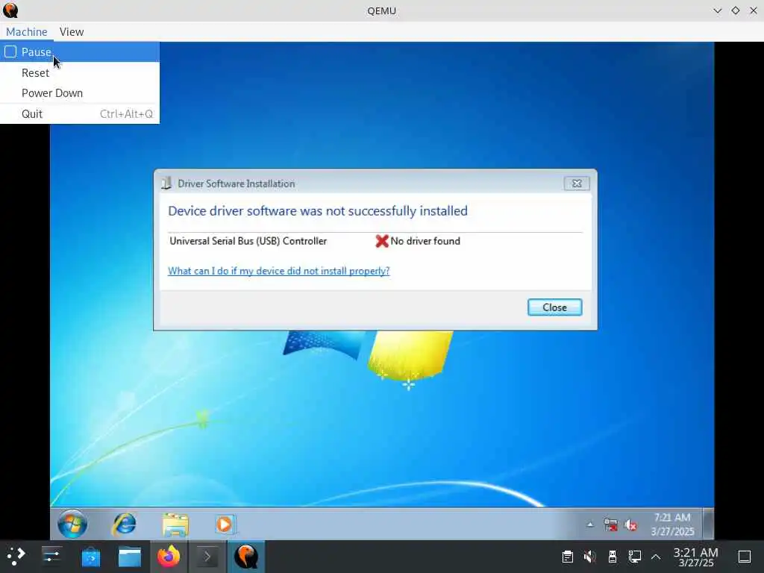Click Driver Software Installation title icon
This screenshot has width=764, height=573.
166,184
